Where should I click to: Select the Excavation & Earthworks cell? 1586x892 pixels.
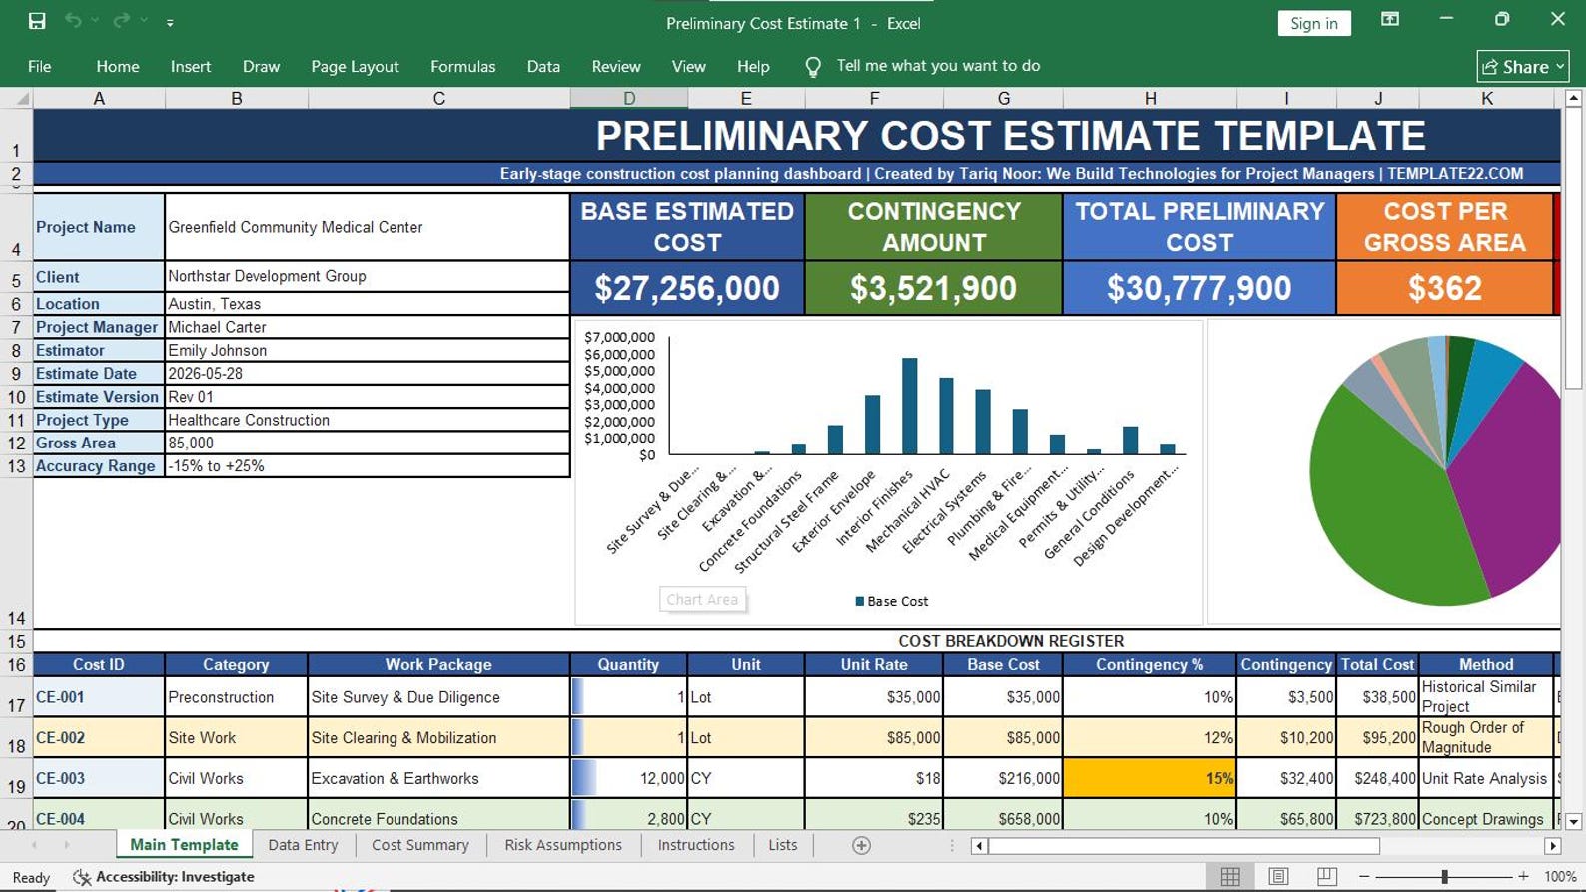pos(438,778)
